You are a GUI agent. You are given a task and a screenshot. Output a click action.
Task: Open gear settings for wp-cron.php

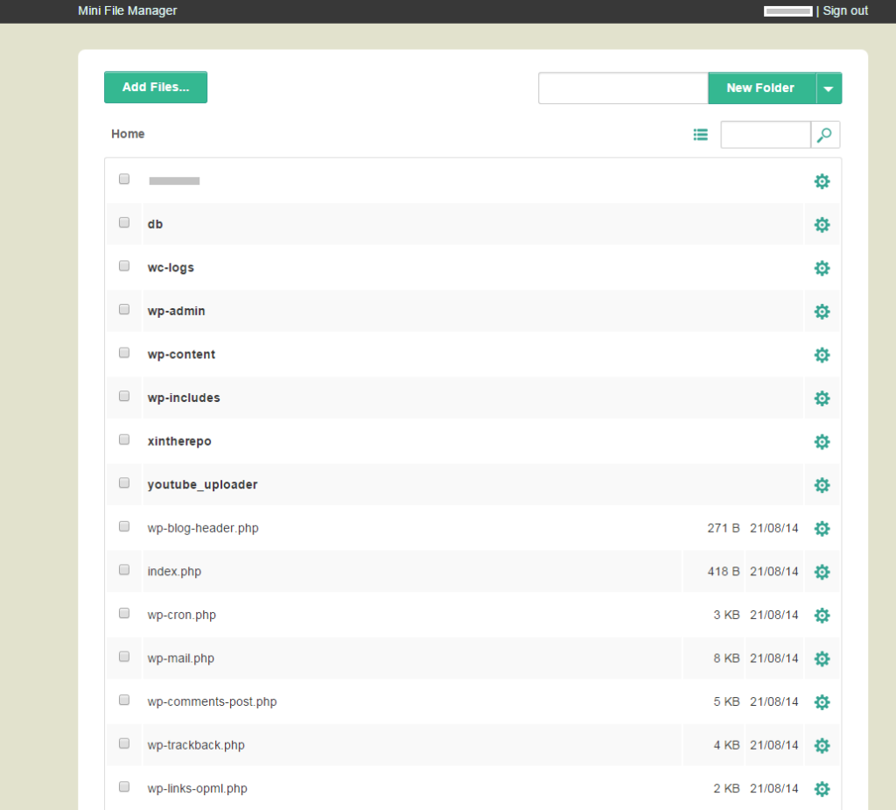[x=822, y=616]
